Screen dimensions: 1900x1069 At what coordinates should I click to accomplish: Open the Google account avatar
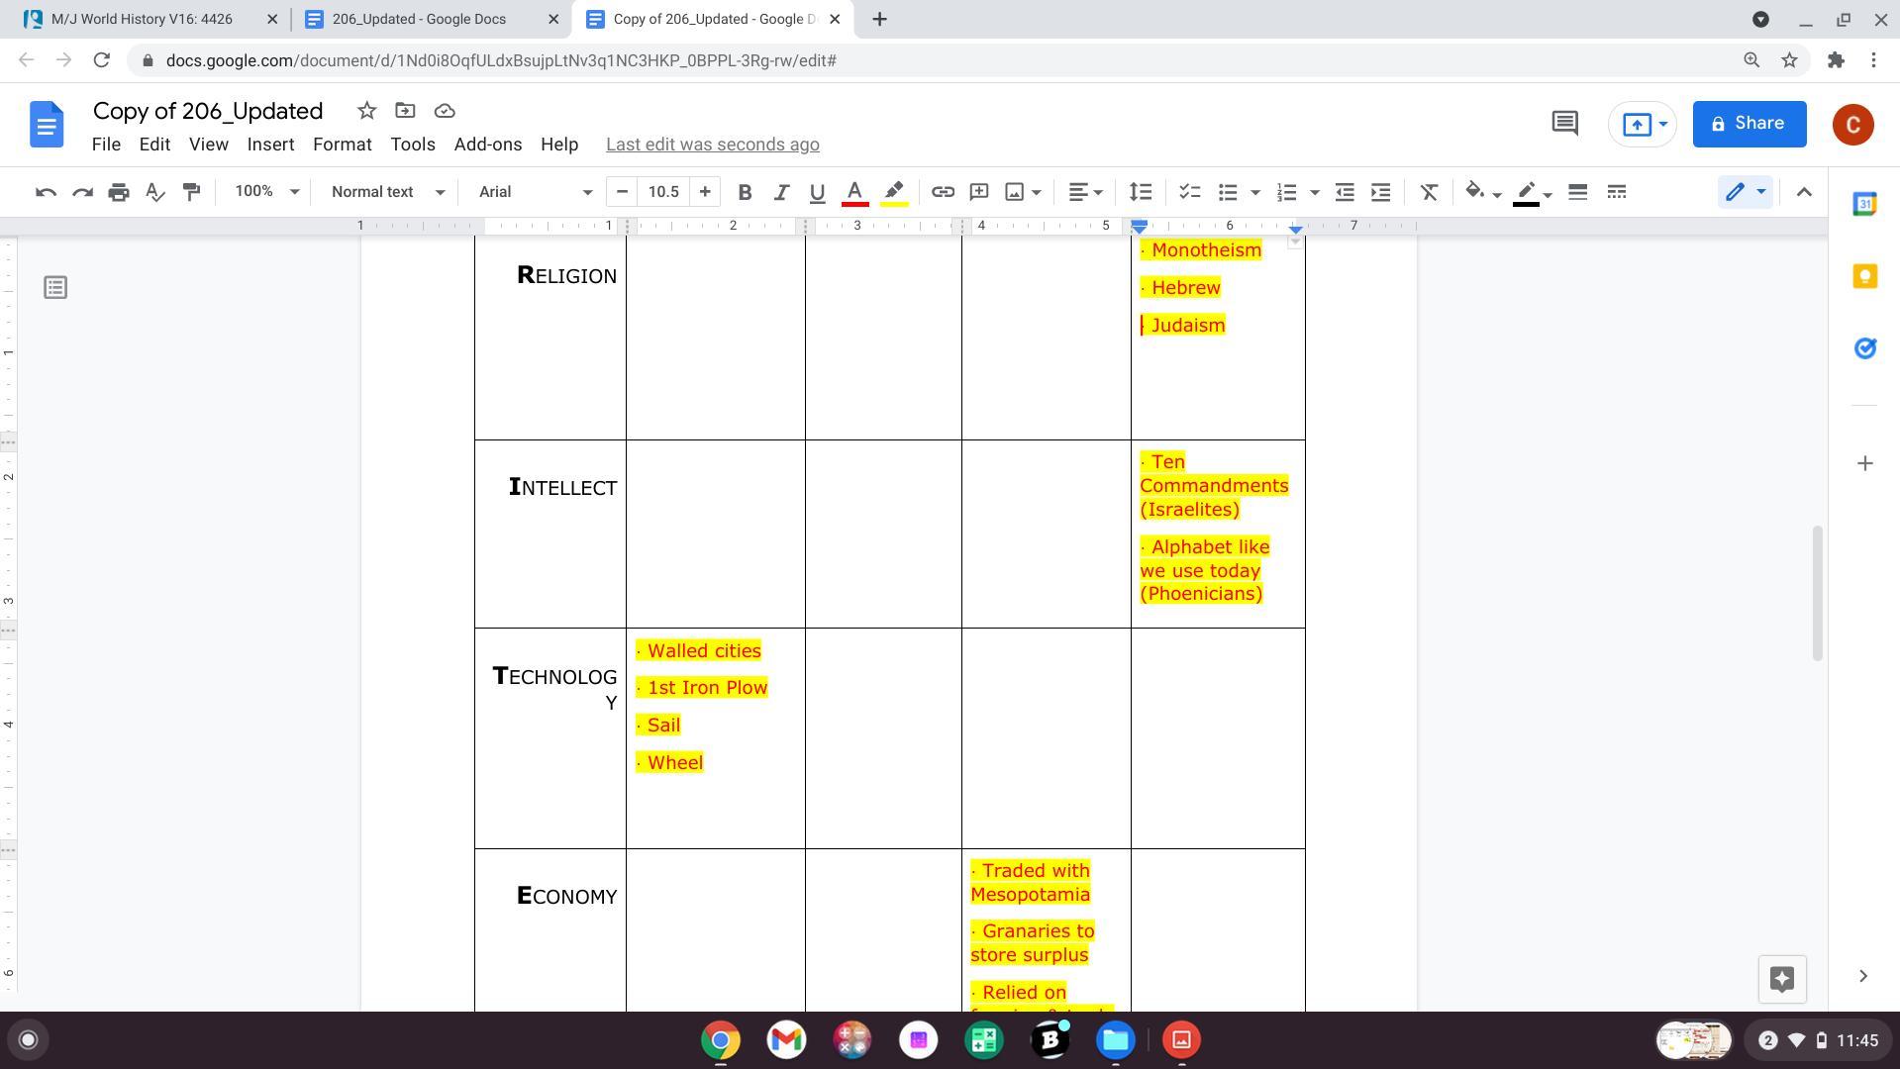tap(1853, 125)
